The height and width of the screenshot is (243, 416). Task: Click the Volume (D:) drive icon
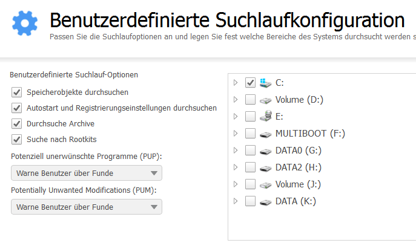(265, 100)
